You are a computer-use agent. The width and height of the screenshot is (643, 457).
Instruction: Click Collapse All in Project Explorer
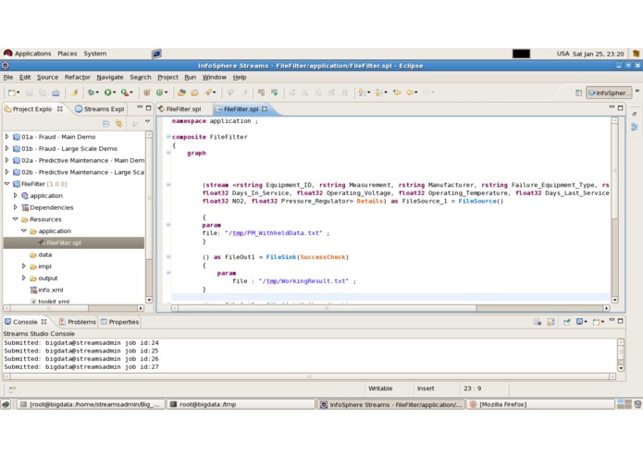pos(105,123)
